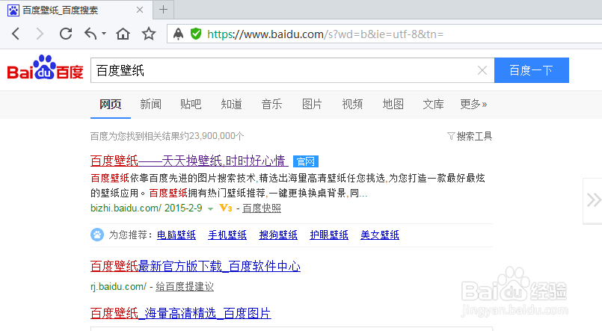Open 百度壁纸_海量高清精选_百度图片 result
Screen dimensions: 602x331
coord(181,313)
